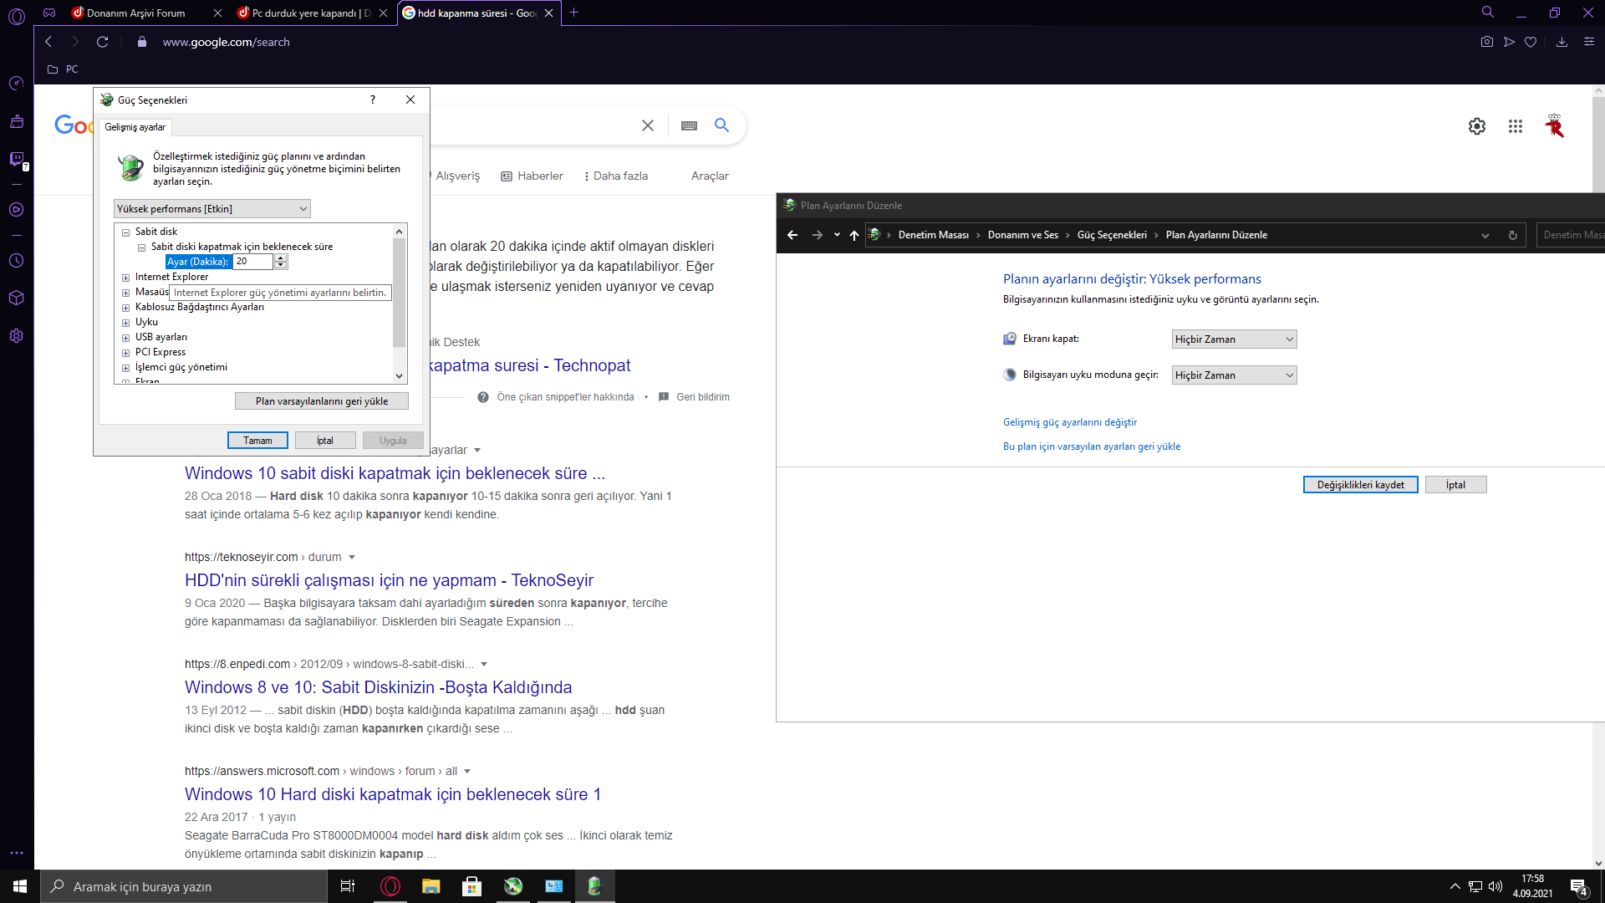The width and height of the screenshot is (1605, 903).
Task: Click Gelişmiş güç ayarlarını değiştir link
Action: pyautogui.click(x=1069, y=422)
